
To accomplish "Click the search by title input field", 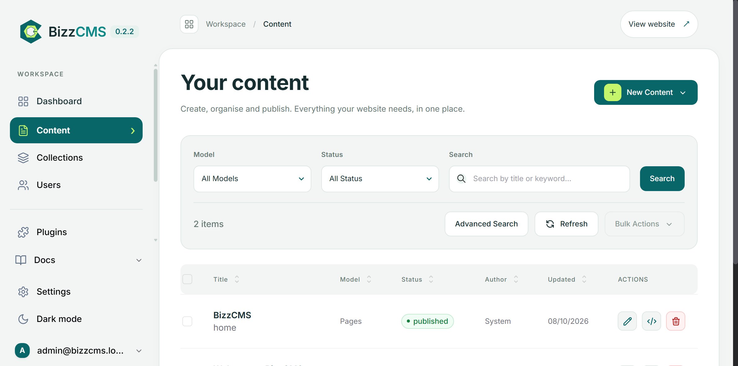I will pyautogui.click(x=539, y=179).
